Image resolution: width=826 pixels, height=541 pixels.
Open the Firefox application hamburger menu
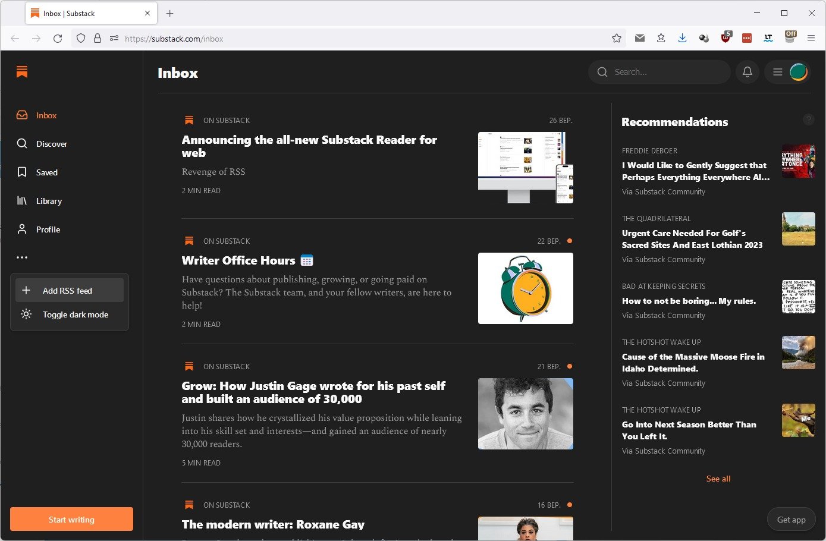[x=811, y=39]
